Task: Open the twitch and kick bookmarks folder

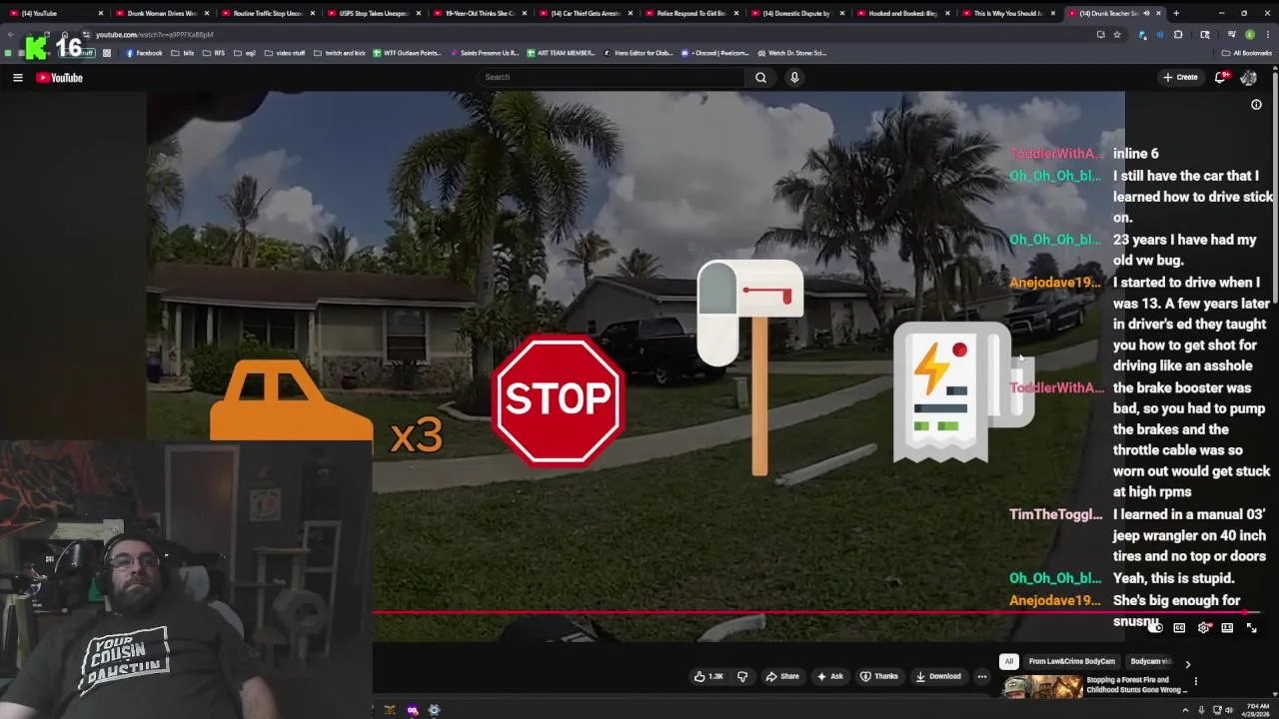Action: (x=340, y=53)
